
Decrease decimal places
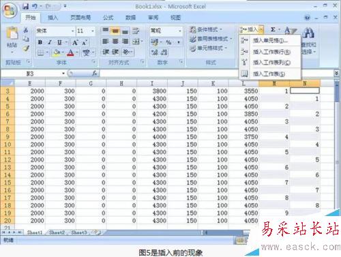[x=164, y=52]
